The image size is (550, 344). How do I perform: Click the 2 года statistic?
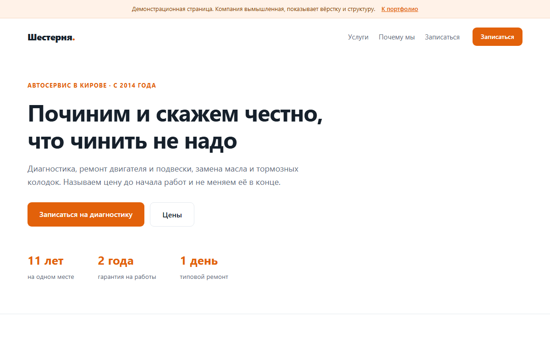pos(115,261)
